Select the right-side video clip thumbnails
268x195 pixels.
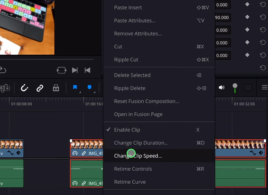[240, 144]
